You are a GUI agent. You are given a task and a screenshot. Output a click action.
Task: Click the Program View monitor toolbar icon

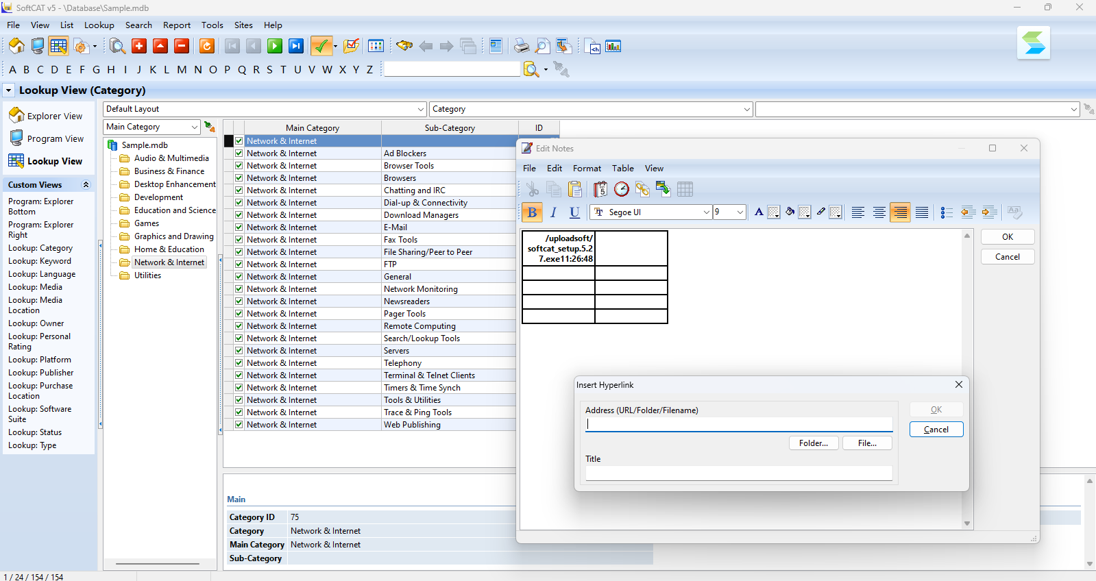[38, 46]
